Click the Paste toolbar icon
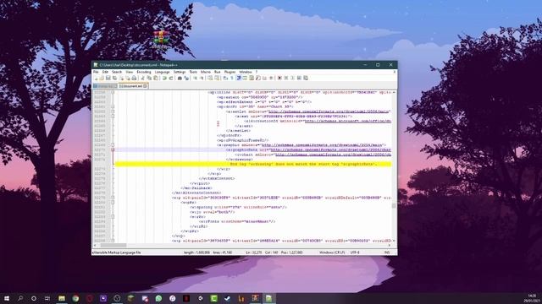Image resolution: width=542 pixels, height=304 pixels. tap(155, 79)
